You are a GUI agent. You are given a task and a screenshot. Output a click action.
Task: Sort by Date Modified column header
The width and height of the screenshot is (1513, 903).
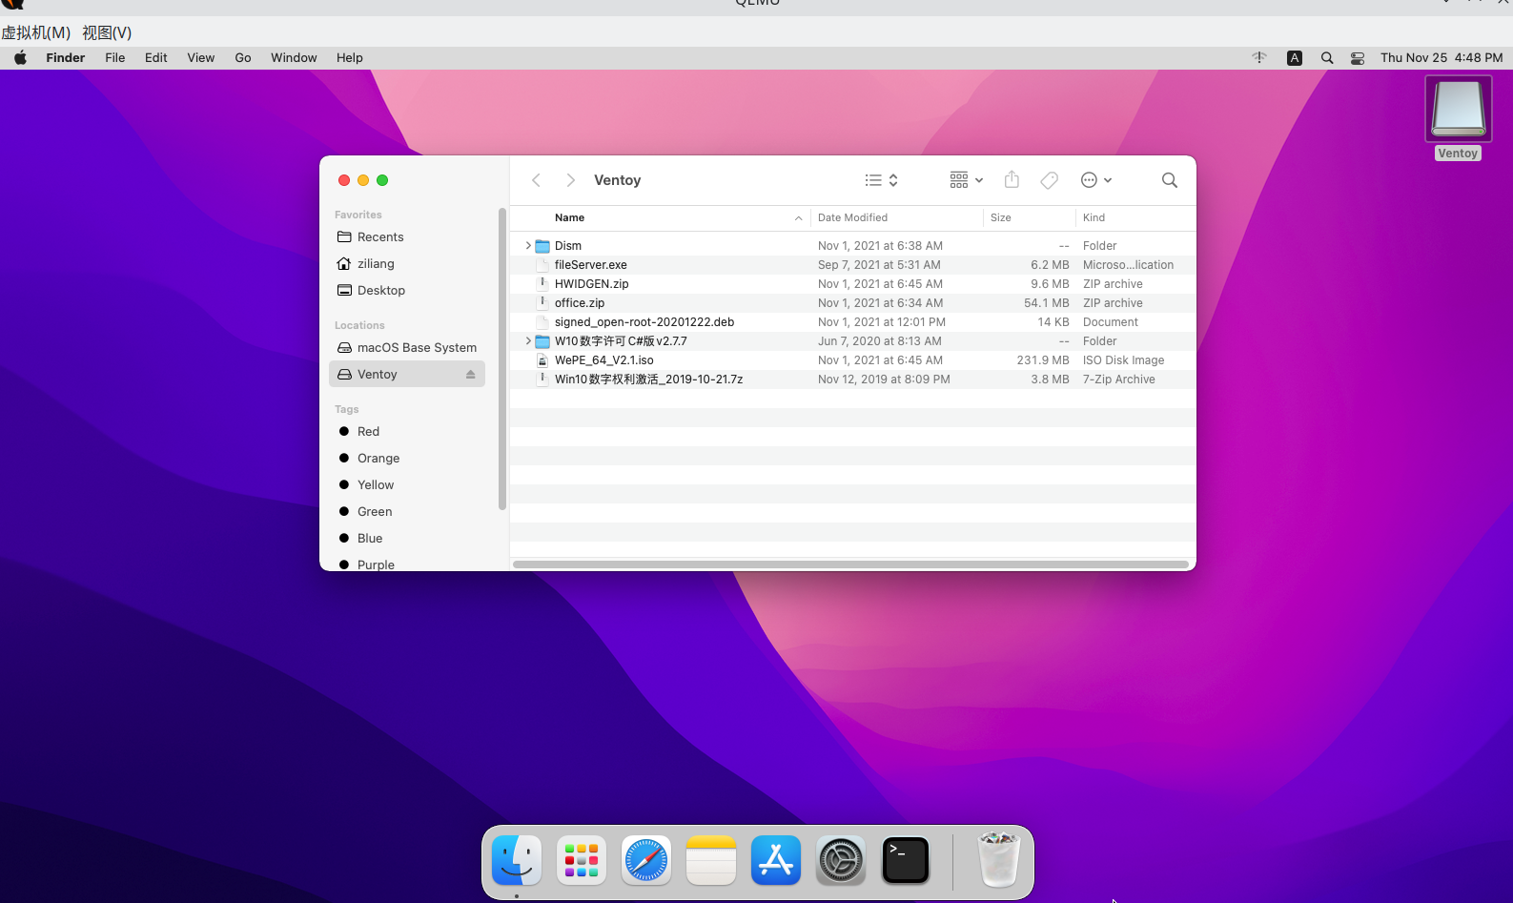click(897, 218)
